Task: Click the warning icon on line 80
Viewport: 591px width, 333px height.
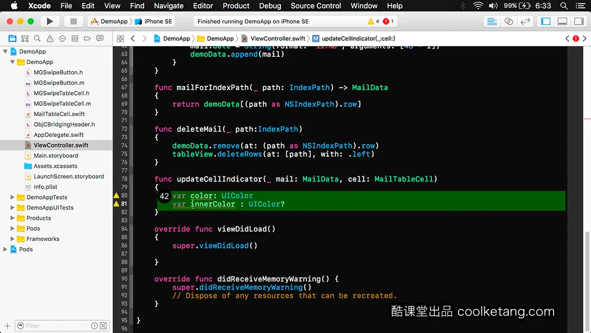Action: 116,195
